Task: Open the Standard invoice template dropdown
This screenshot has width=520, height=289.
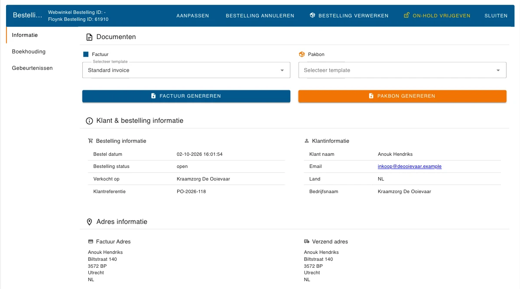Action: coord(186,70)
